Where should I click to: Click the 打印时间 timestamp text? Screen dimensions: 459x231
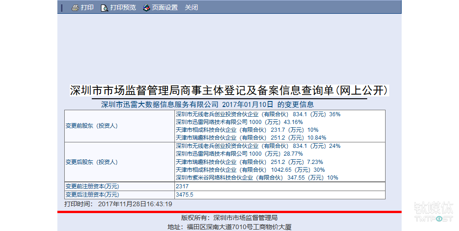pos(118,204)
